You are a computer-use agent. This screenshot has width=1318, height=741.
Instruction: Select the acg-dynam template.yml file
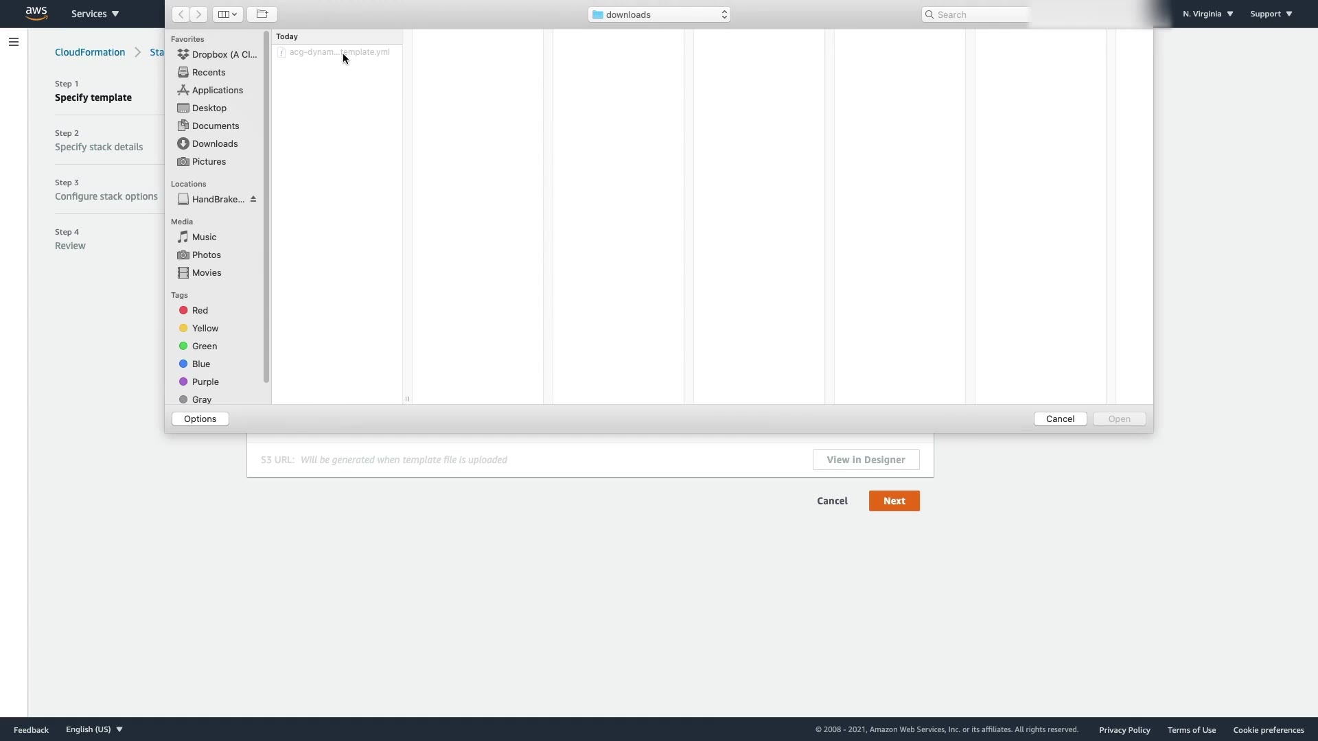[x=338, y=52]
